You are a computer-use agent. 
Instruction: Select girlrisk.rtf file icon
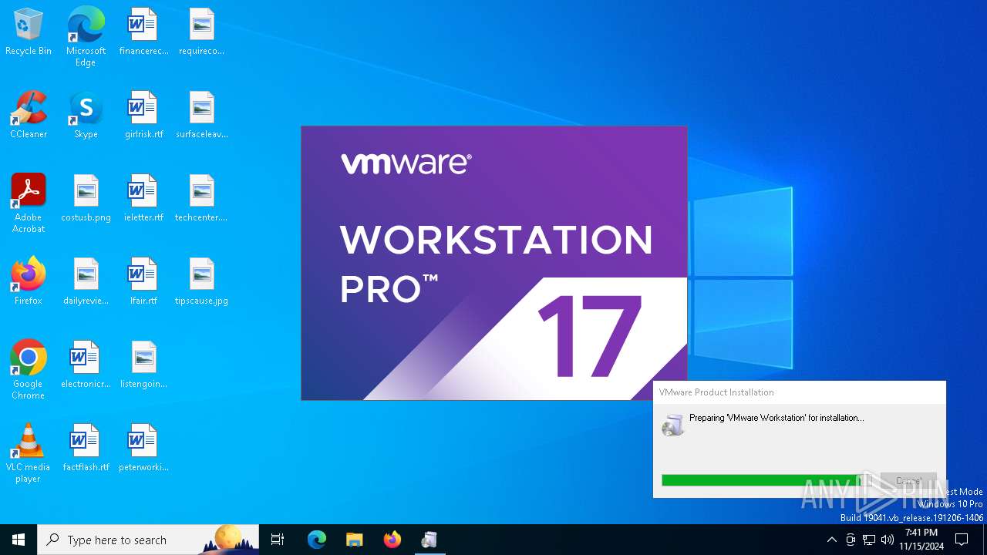pyautogui.click(x=143, y=116)
